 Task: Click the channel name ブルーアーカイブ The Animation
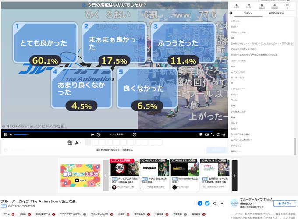[x=256, y=201]
